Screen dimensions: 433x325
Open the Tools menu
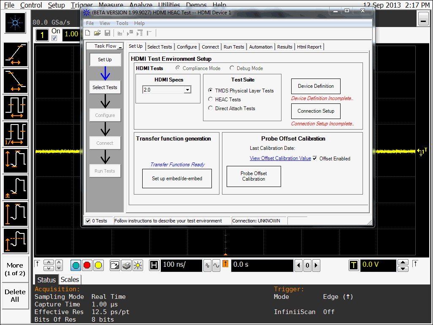pos(122,23)
